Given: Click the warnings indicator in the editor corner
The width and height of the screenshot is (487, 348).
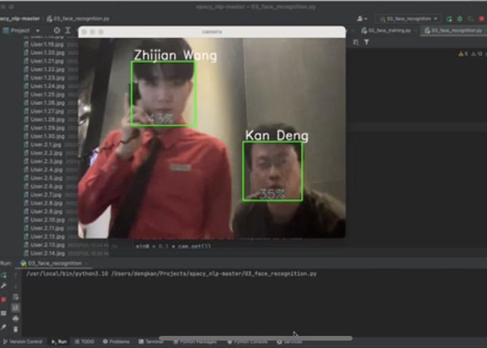Looking at the screenshot, I should click(471, 53).
